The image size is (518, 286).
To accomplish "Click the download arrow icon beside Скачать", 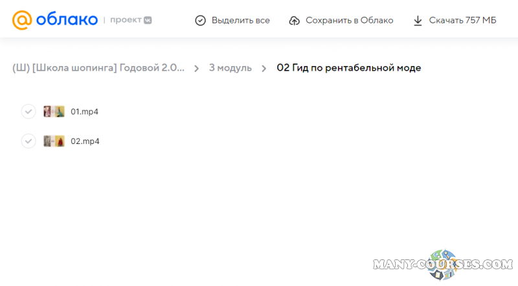I will pos(418,21).
